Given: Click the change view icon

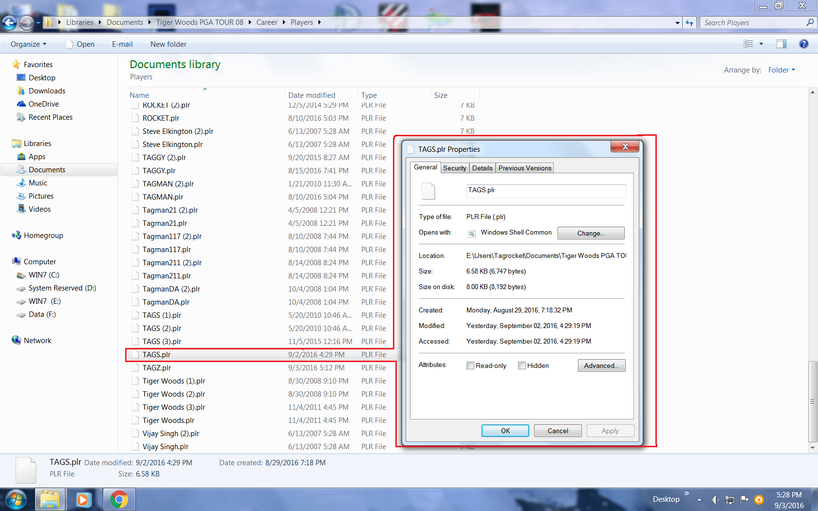Looking at the screenshot, I should (x=748, y=44).
